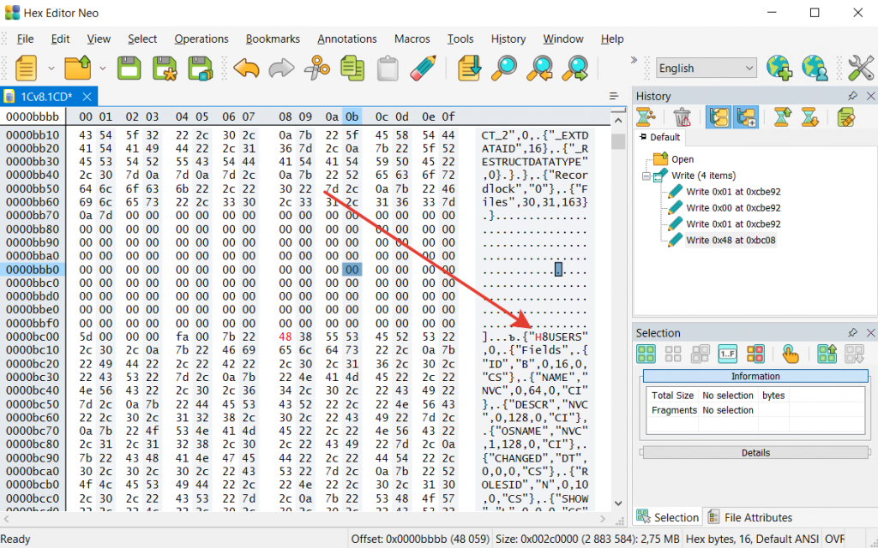
Task: Click the horizontal scrollbar right arrow
Action: coord(603,518)
